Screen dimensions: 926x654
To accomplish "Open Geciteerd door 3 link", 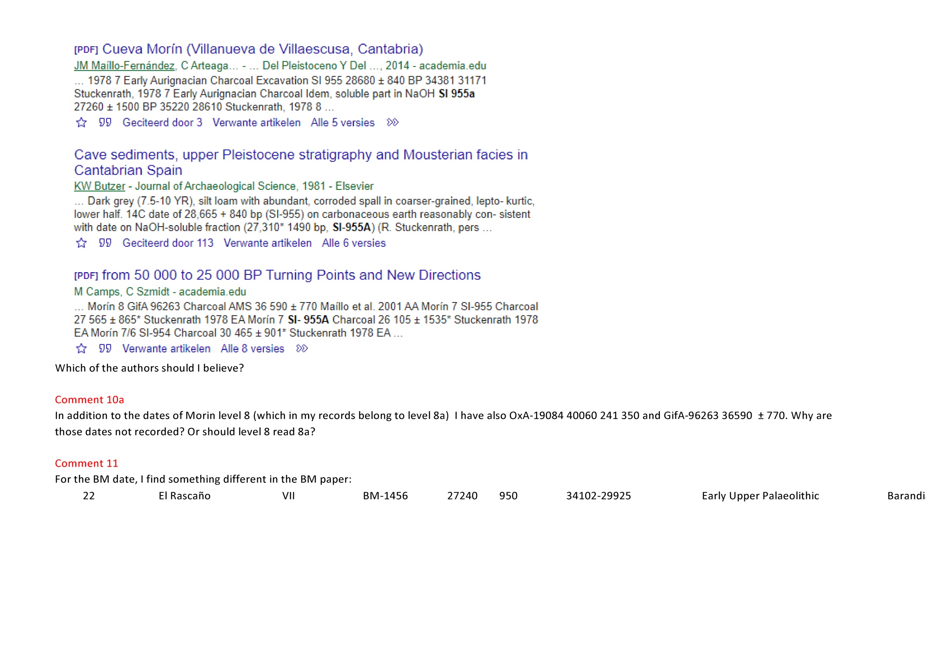I will pyautogui.click(x=162, y=123).
